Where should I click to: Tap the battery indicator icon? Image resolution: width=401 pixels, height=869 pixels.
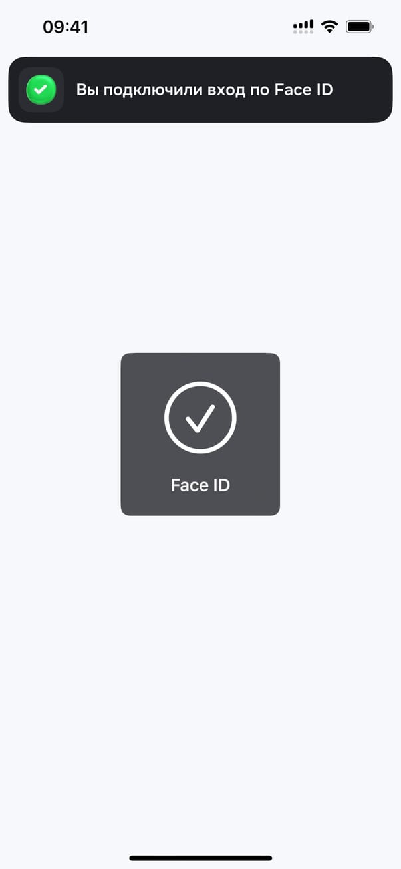360,27
